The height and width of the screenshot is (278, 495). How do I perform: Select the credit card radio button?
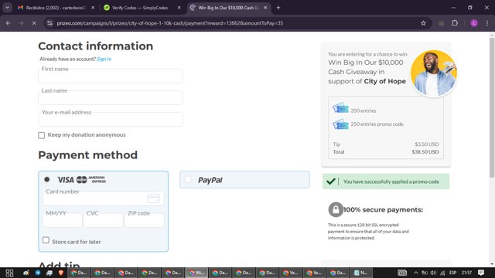click(x=47, y=179)
